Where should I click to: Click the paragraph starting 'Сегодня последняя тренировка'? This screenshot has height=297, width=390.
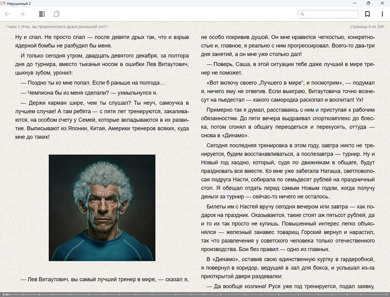pos(288,171)
